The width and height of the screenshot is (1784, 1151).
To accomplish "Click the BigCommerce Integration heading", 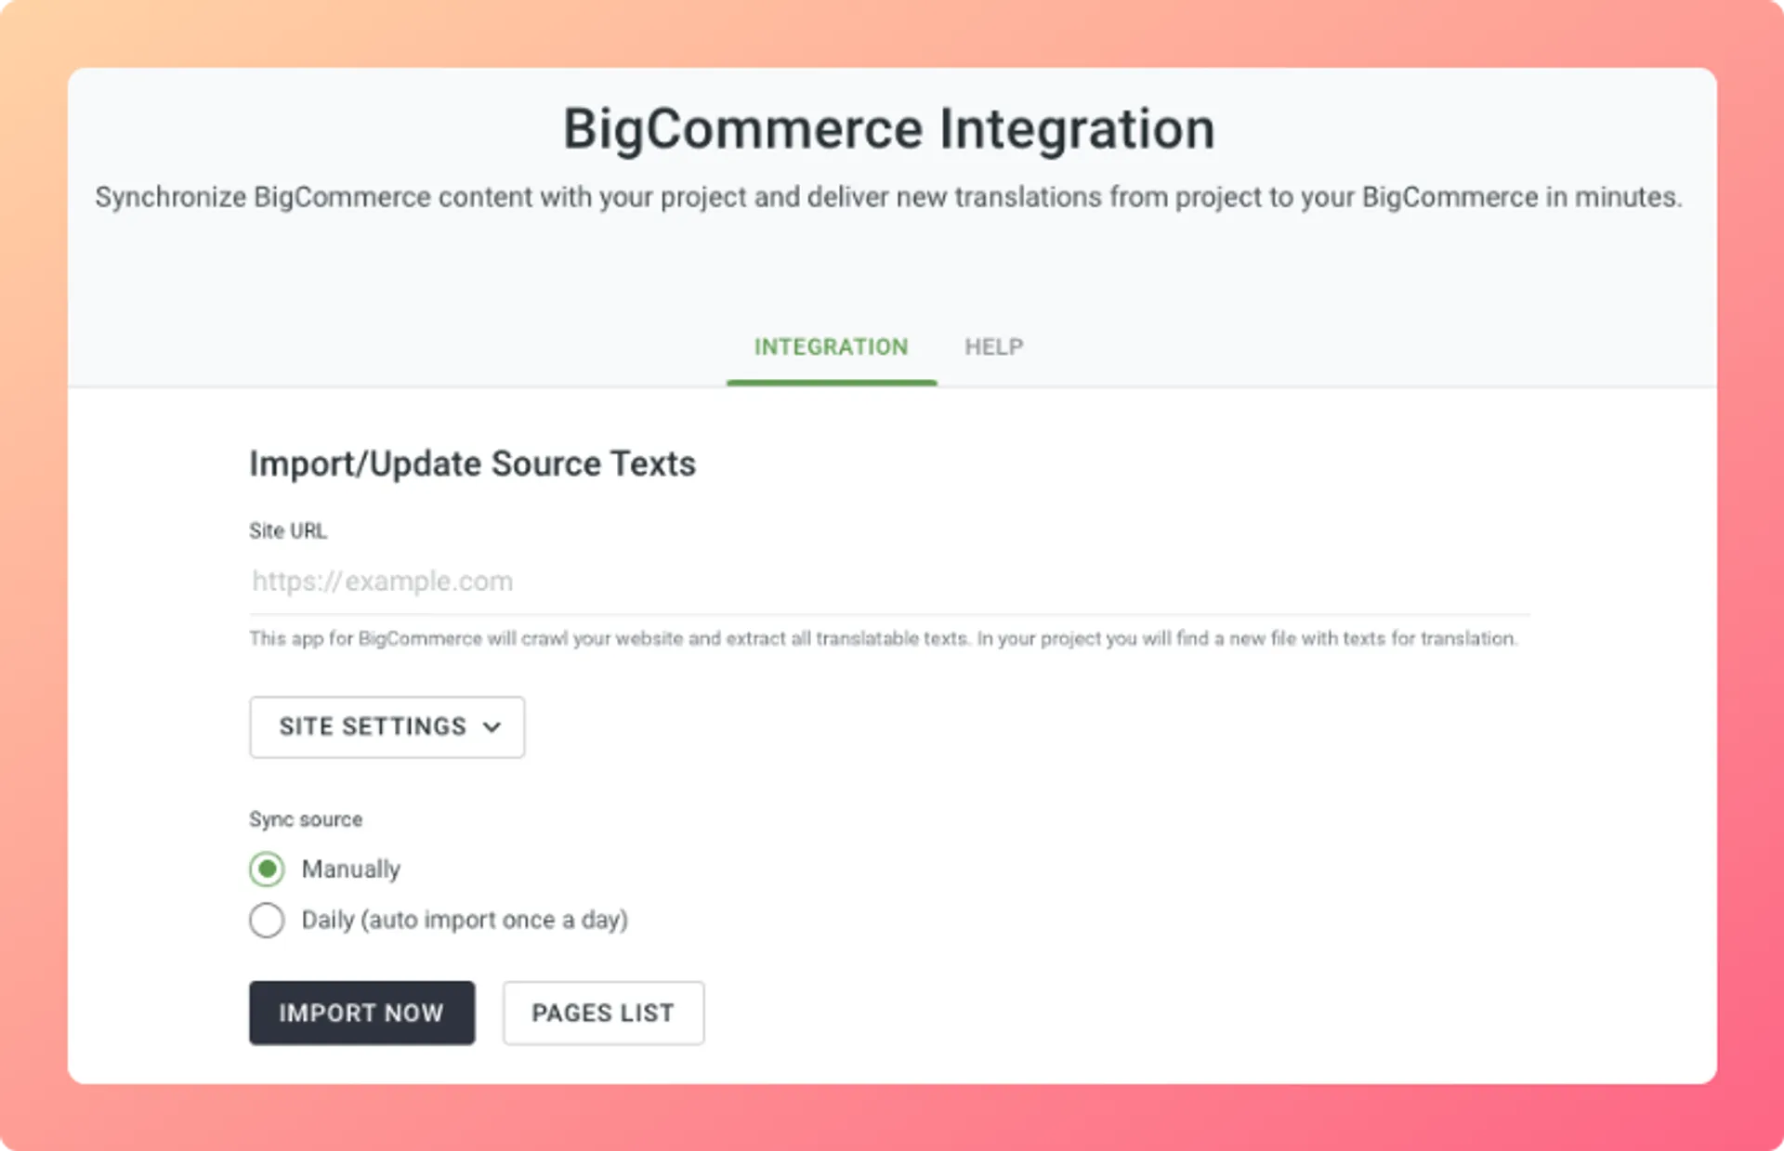I will point(889,128).
